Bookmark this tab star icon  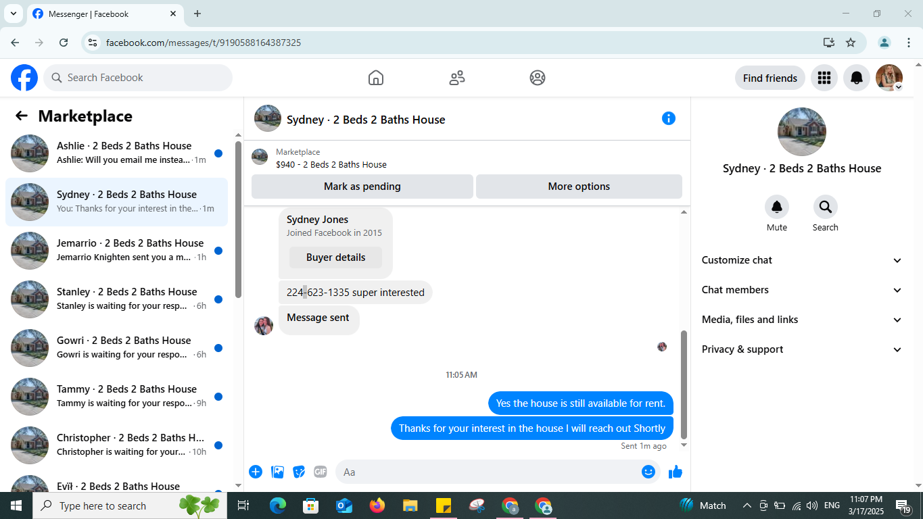tap(851, 43)
